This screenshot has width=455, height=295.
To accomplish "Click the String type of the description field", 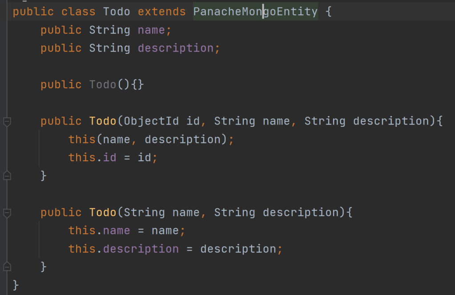I will click(109, 48).
